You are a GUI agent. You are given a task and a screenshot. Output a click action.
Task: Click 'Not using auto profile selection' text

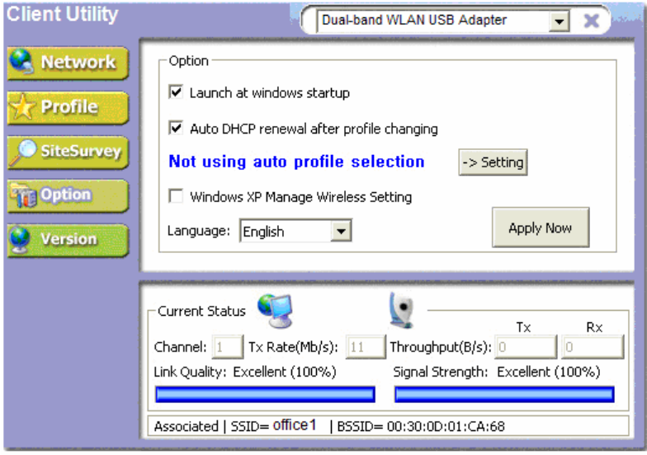[297, 162]
